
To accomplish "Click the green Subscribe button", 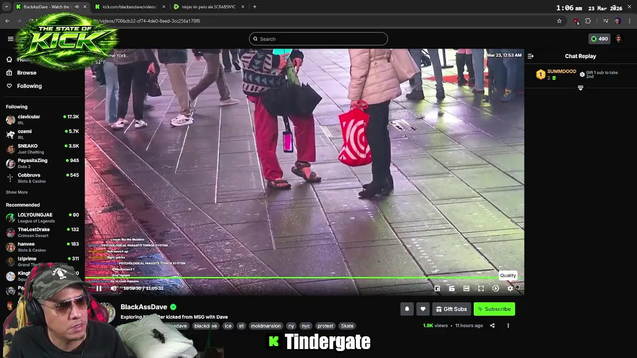I will (494, 309).
